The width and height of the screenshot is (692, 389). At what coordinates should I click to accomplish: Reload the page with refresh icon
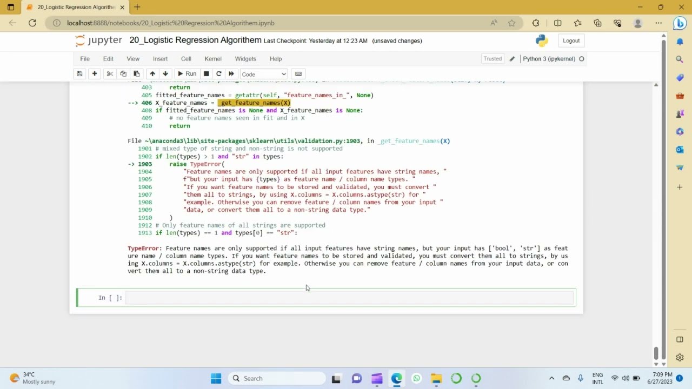tap(32, 23)
